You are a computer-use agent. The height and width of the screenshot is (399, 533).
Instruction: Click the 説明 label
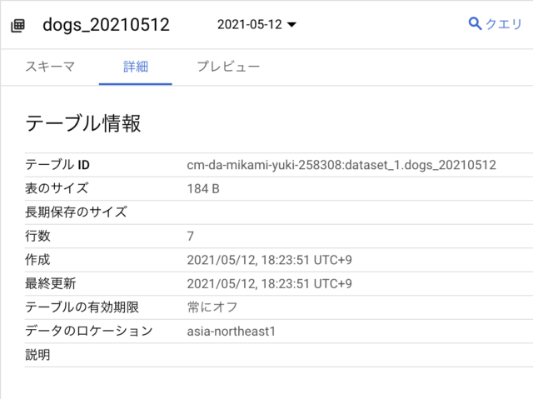tap(37, 355)
